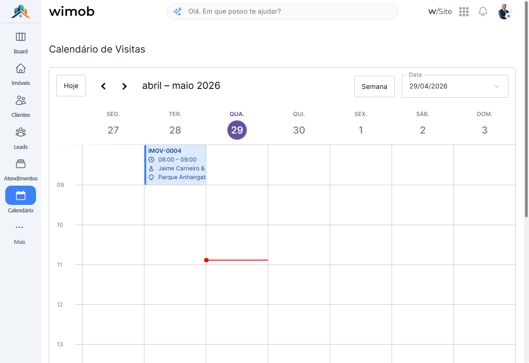Open notifications bell
529x363 pixels.
click(483, 12)
